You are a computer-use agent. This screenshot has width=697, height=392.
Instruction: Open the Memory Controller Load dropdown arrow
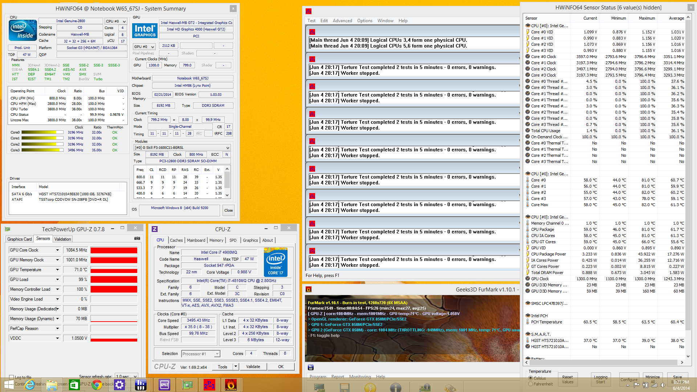point(57,289)
